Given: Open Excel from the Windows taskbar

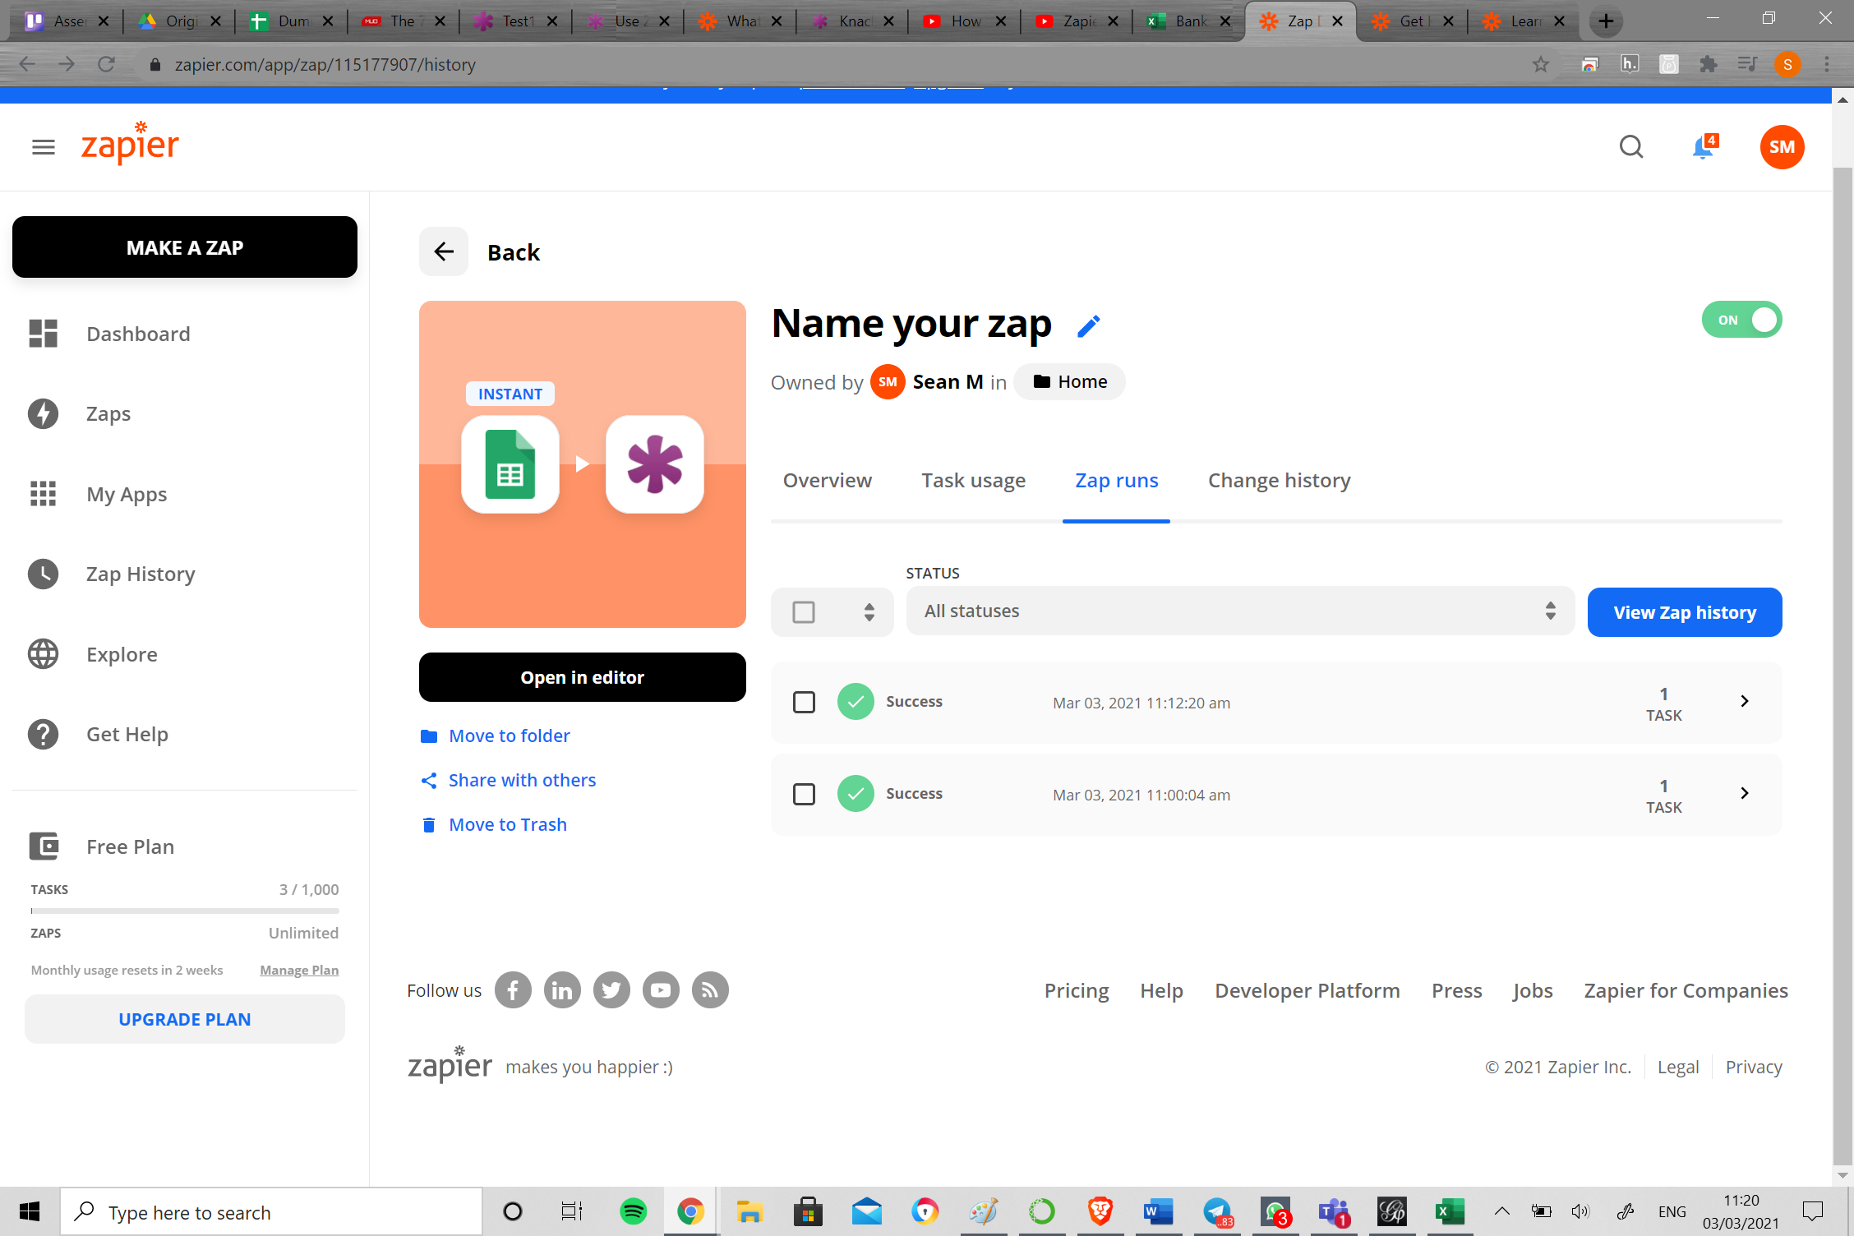Looking at the screenshot, I should pyautogui.click(x=1450, y=1211).
